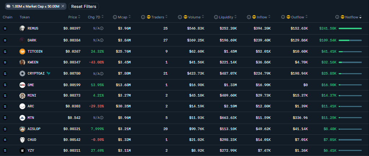The height and width of the screenshot is (156, 369).
Task: Open the DARK token name link
Action: [32, 40]
